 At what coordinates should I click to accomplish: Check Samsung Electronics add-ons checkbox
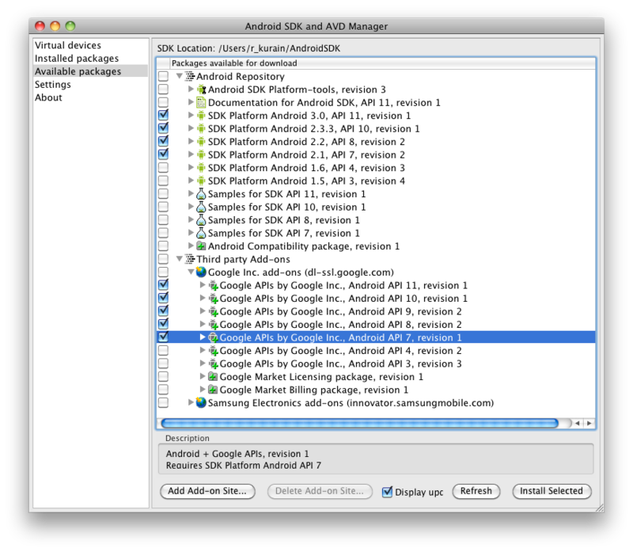pos(164,402)
